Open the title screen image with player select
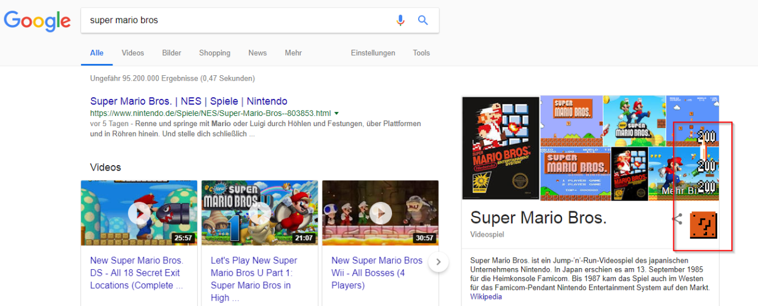This screenshot has height=306, width=758. (576, 173)
